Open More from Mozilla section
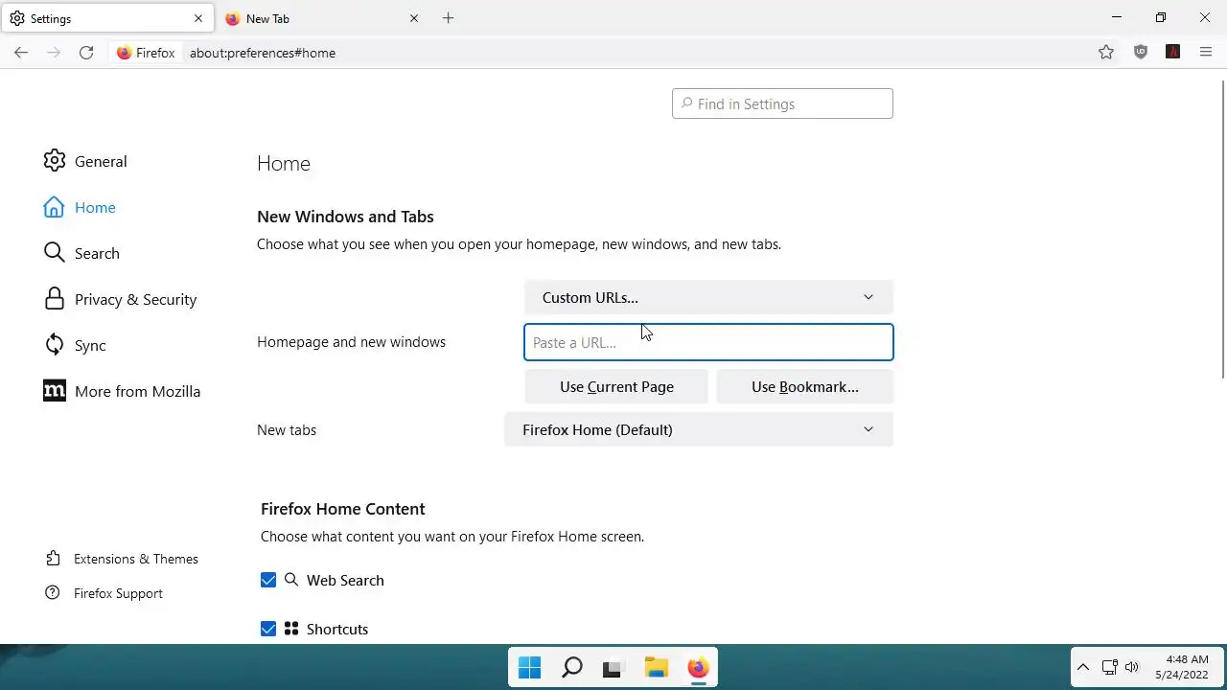This screenshot has height=690, width=1227. pyautogui.click(x=122, y=391)
